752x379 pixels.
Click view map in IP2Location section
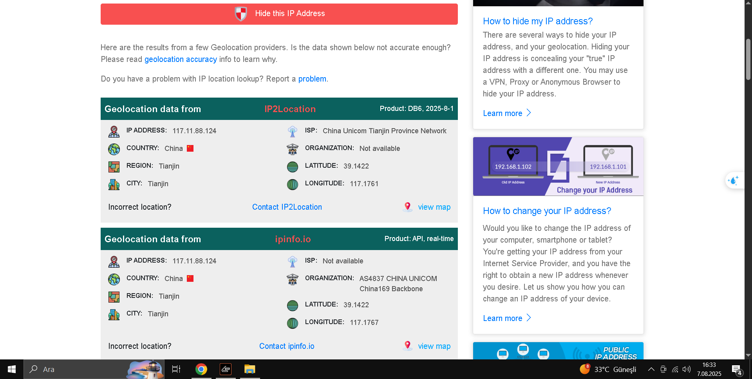[434, 207]
